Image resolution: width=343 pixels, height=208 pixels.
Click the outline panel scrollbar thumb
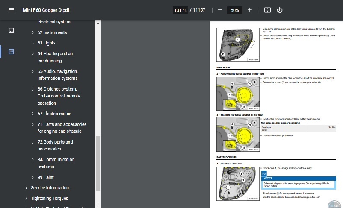pyautogui.click(x=98, y=164)
